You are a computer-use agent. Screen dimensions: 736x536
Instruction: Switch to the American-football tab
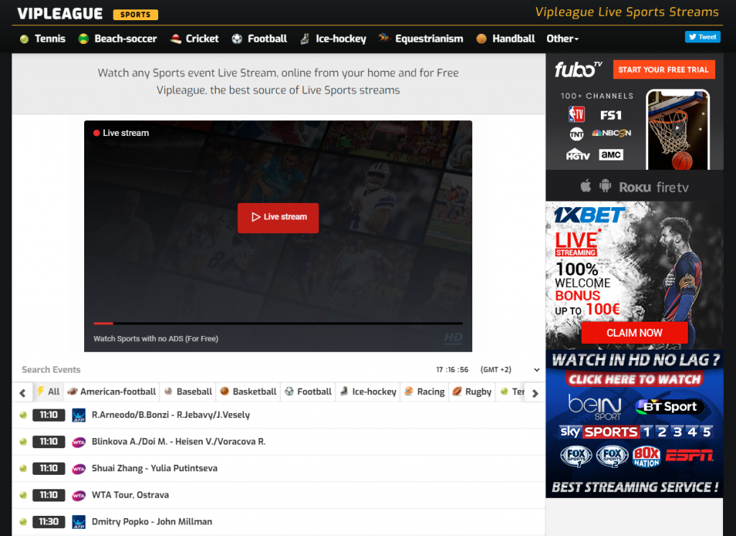point(111,392)
